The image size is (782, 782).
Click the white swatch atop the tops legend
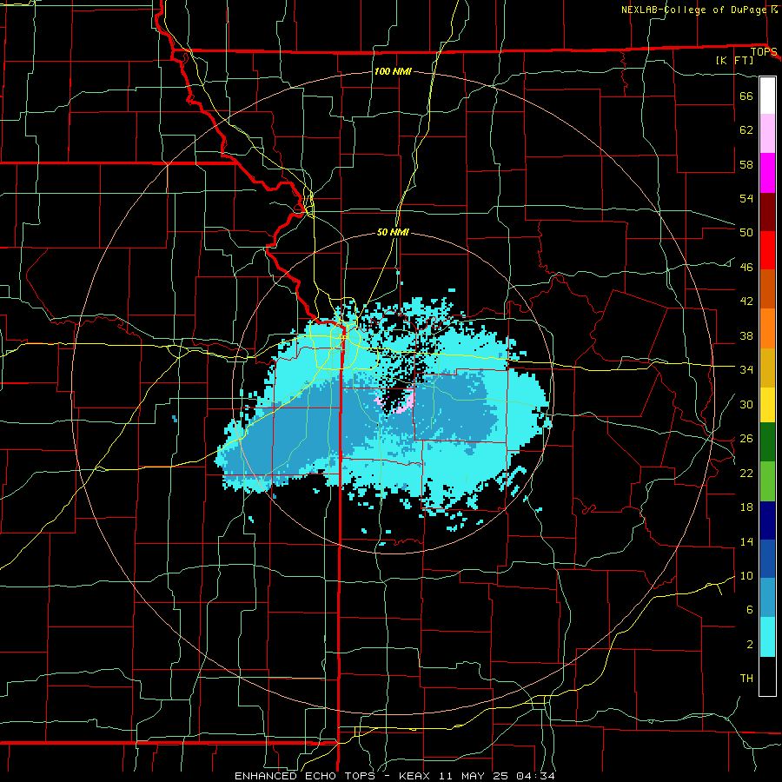[767, 96]
